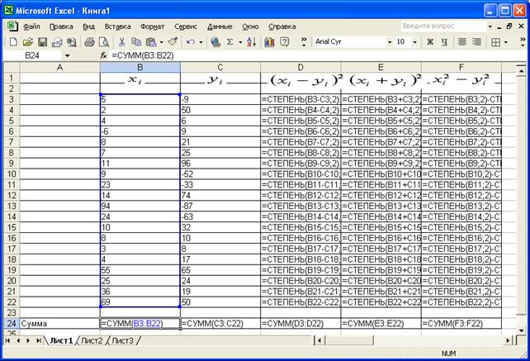Click the Undo arrow icon
The width and height of the screenshot is (530, 361).
tap(191, 41)
